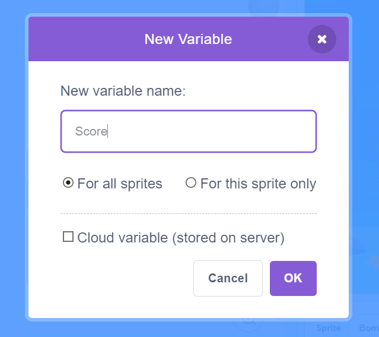Close the New Variable dialog with X
379x337 pixels.
click(x=321, y=39)
